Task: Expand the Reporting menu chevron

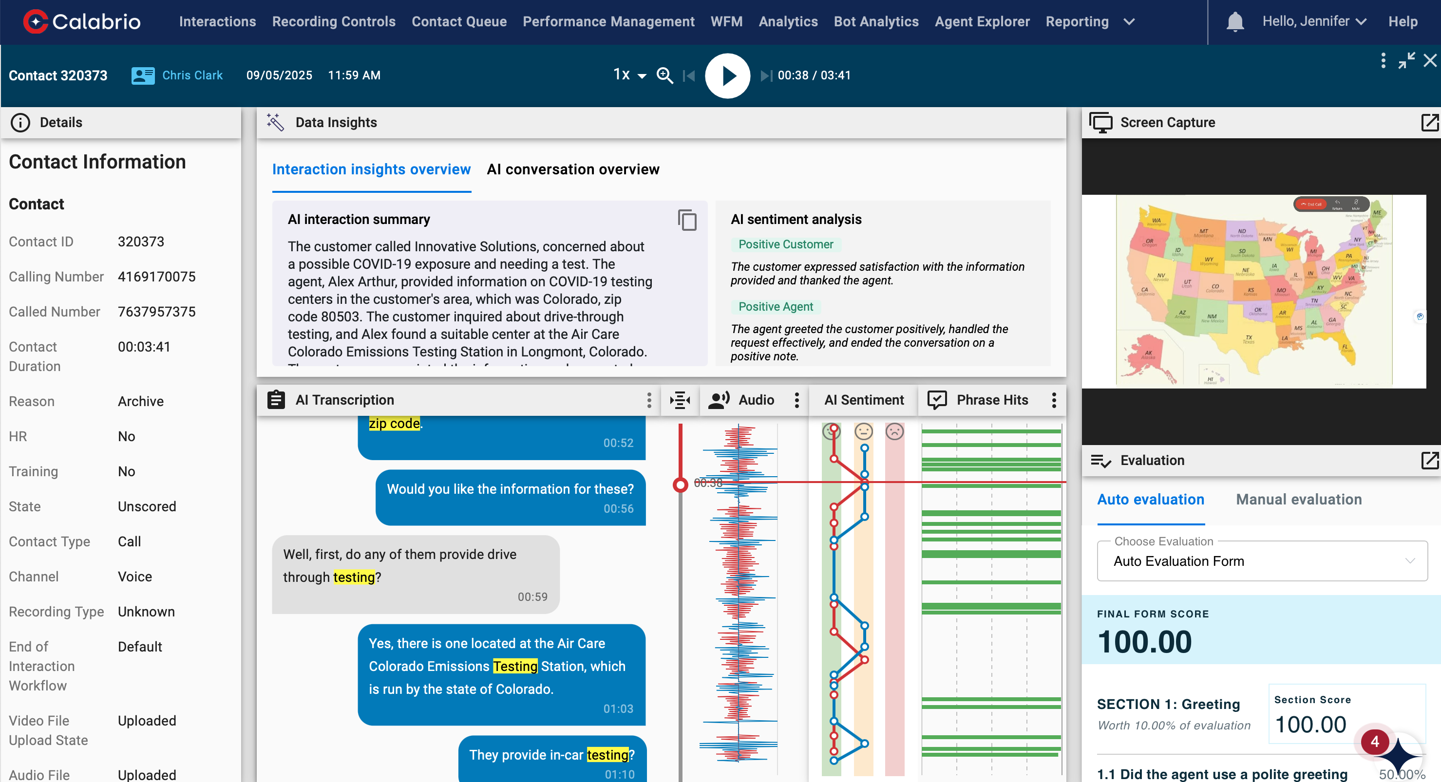Action: [x=1129, y=22]
